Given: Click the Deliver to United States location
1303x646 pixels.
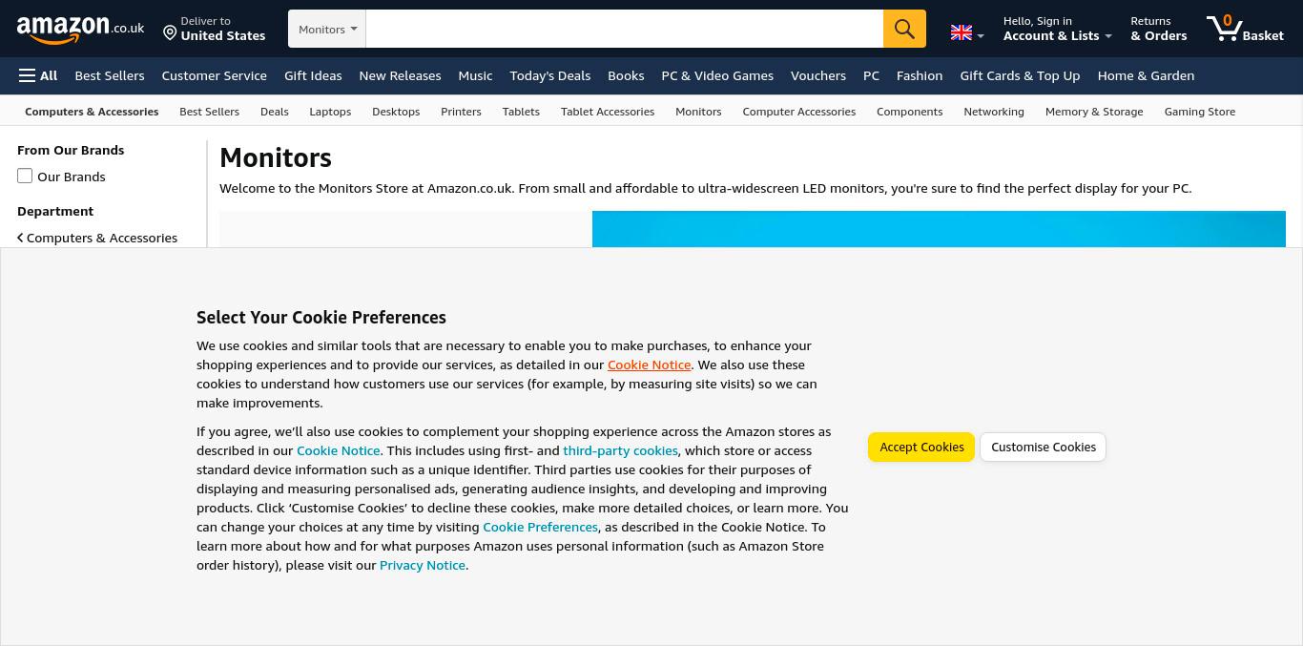Looking at the screenshot, I should [x=214, y=29].
